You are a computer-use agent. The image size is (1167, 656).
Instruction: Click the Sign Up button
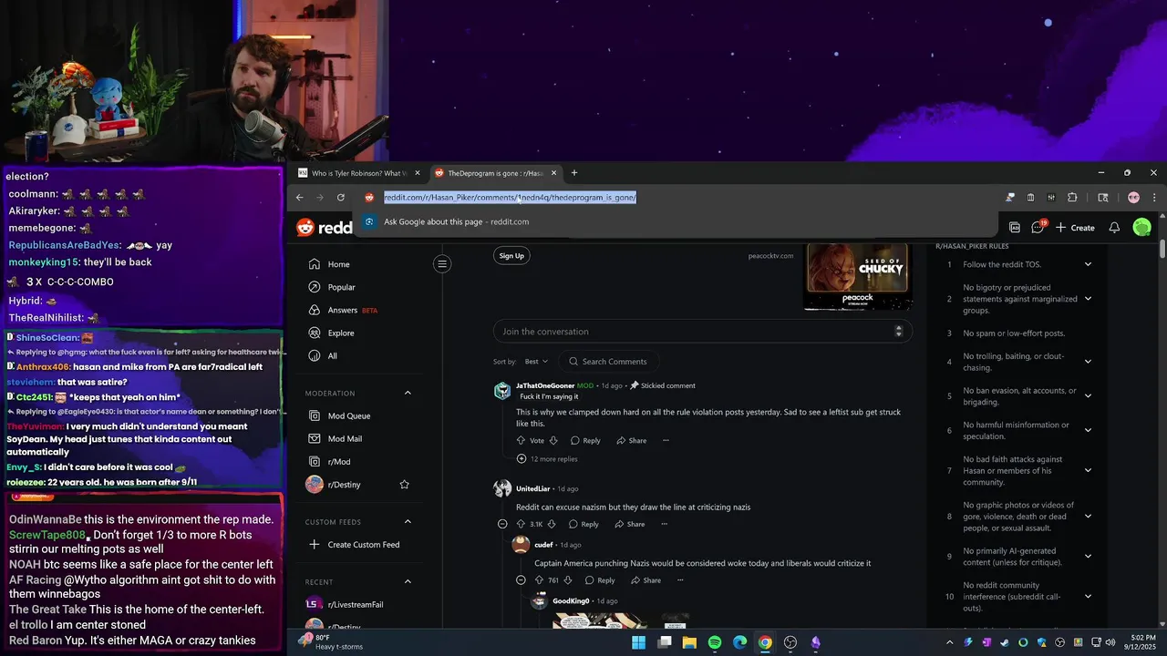(x=511, y=256)
